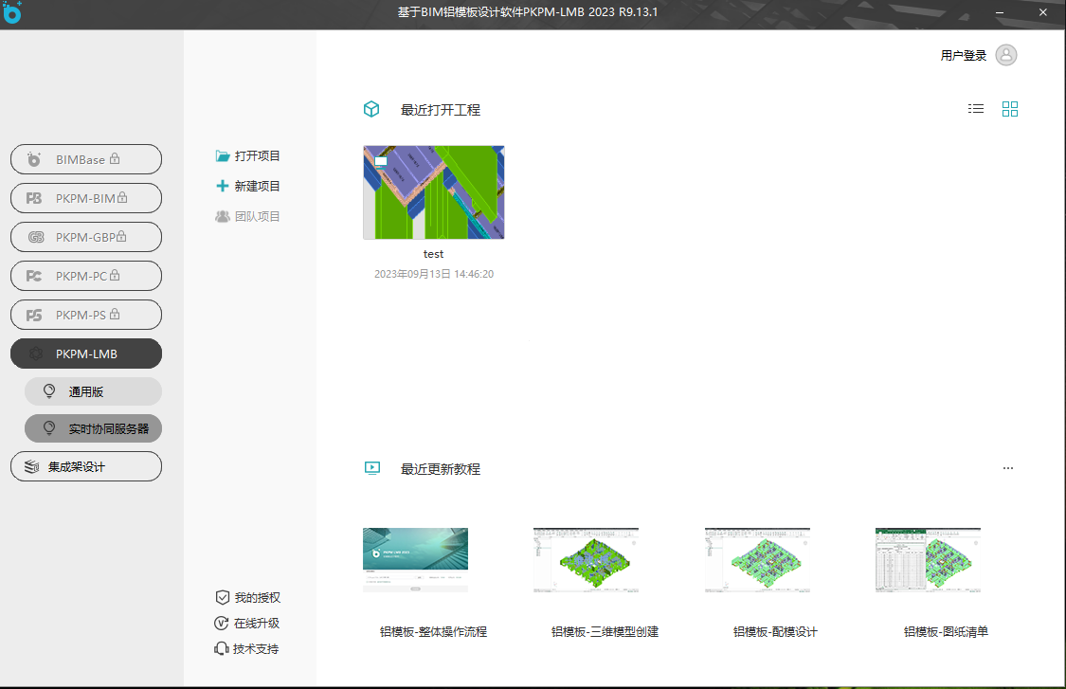Image resolution: width=1066 pixels, height=689 pixels.
Task: Click the 铝模板-配模设计 title
Action: (776, 632)
